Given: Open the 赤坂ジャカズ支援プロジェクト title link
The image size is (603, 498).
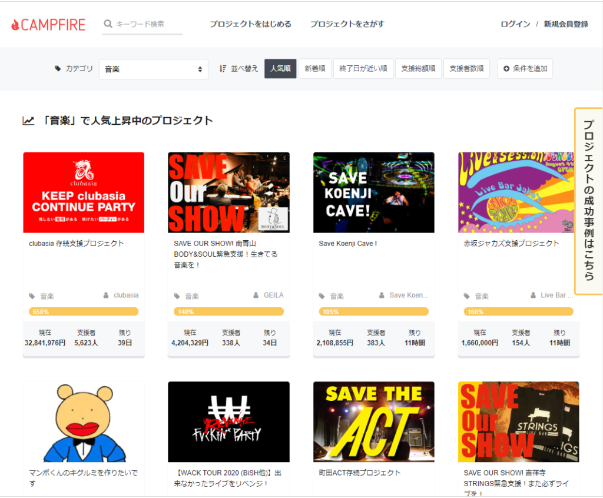Looking at the screenshot, I should pos(512,244).
